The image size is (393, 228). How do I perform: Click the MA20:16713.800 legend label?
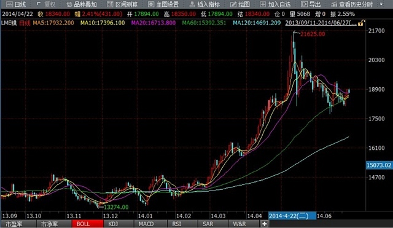(x=154, y=23)
